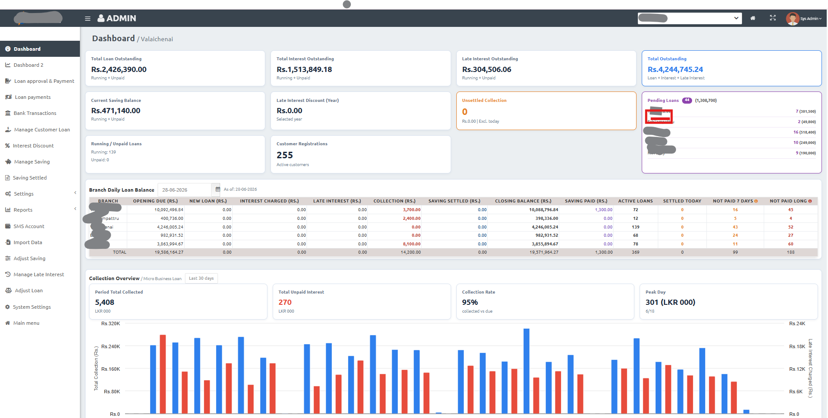Screen dimensions: 828x418
Task: Toggle fullscreen mode icon
Action: click(x=773, y=18)
